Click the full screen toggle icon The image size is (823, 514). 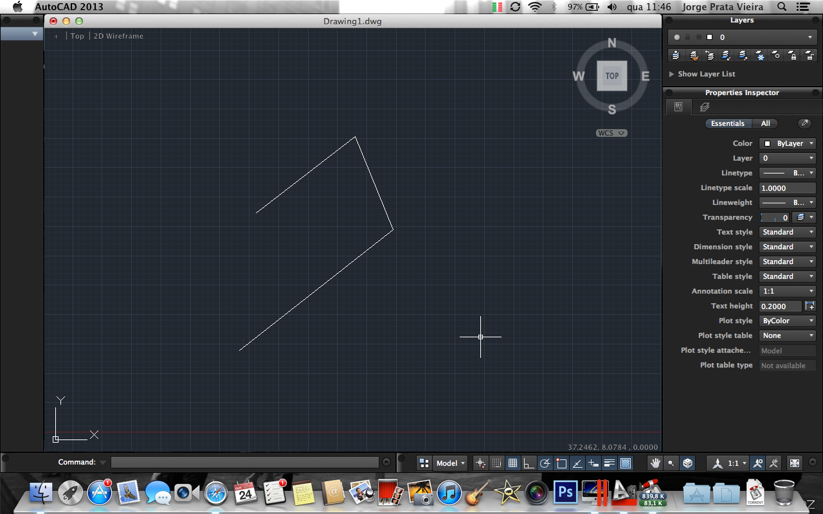[x=795, y=463]
